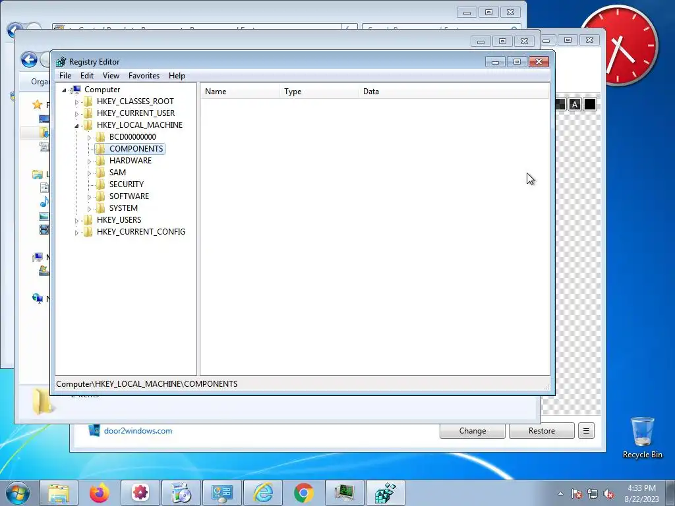Select the SECURITY key
The height and width of the screenshot is (506, 675).
[126, 184]
